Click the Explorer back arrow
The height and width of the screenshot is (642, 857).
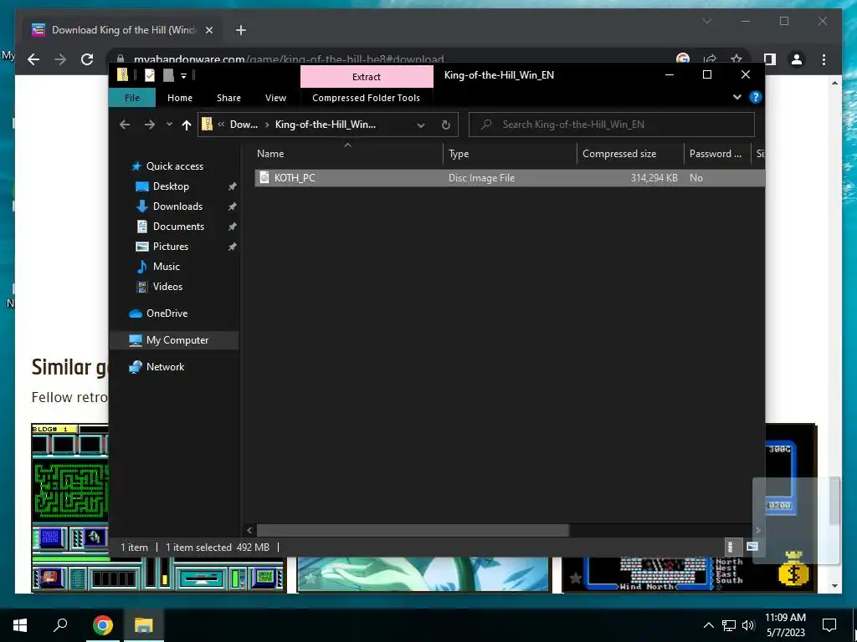[125, 125]
